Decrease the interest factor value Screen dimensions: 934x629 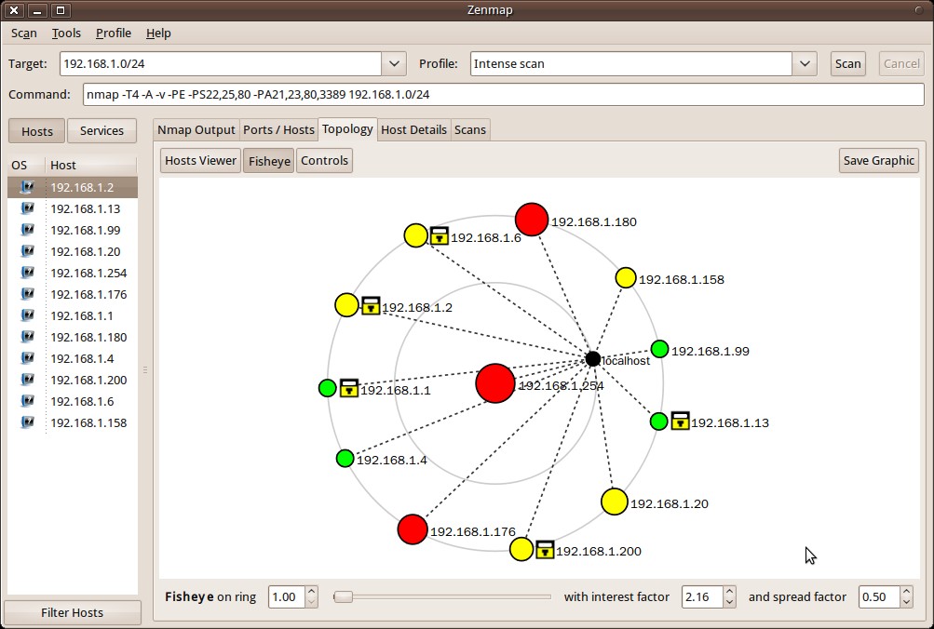tap(730, 602)
